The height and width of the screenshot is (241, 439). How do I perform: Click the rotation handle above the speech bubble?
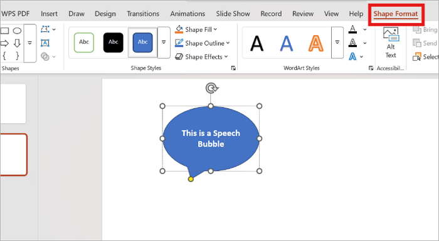tap(212, 88)
